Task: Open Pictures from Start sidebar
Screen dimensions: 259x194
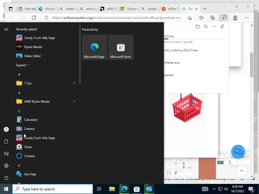Action: [6, 154]
